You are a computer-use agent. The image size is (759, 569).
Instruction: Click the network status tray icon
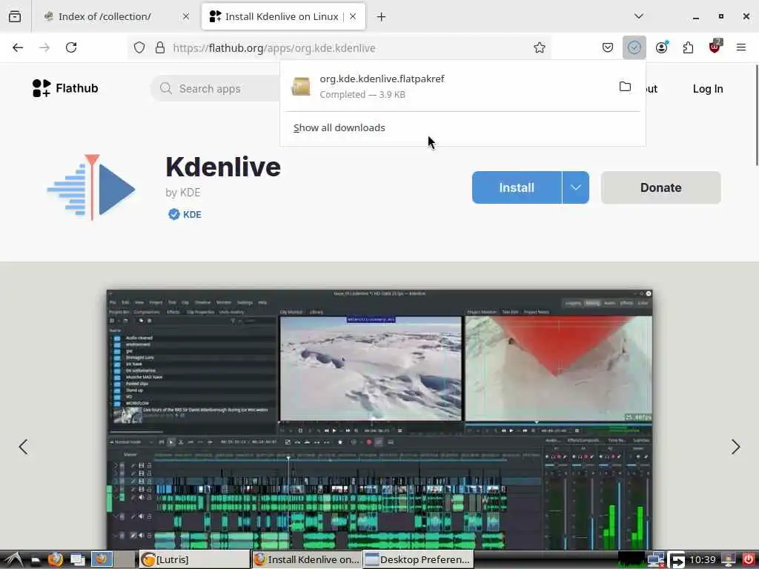pyautogui.click(x=656, y=560)
